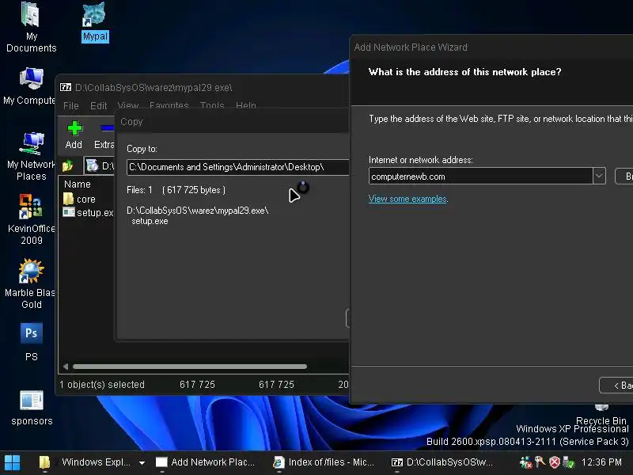Screen dimensions: 633x475
Task: Open the Help menu in 7-Zip
Action: pyautogui.click(x=245, y=106)
